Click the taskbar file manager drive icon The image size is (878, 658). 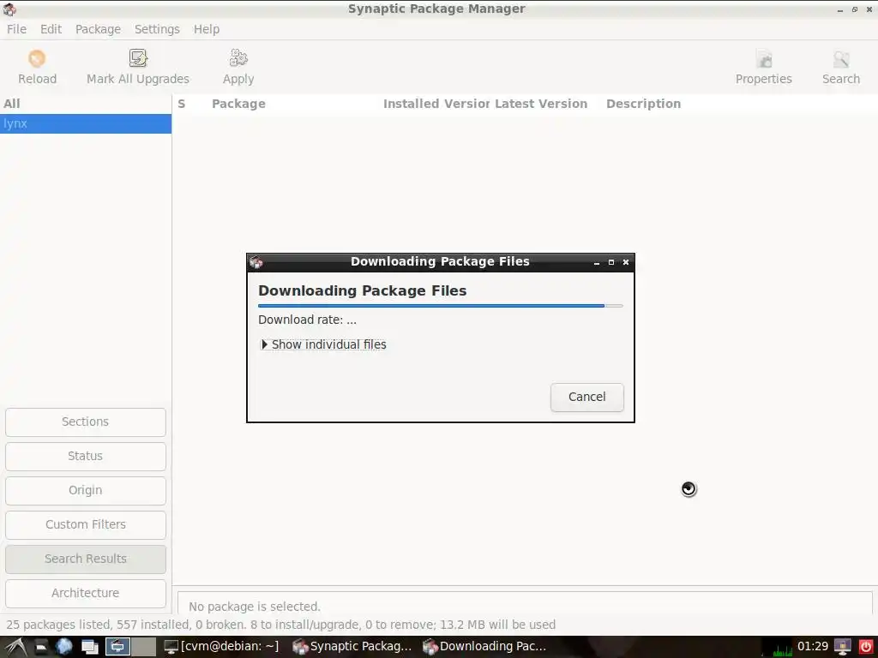pyautogui.click(x=41, y=648)
